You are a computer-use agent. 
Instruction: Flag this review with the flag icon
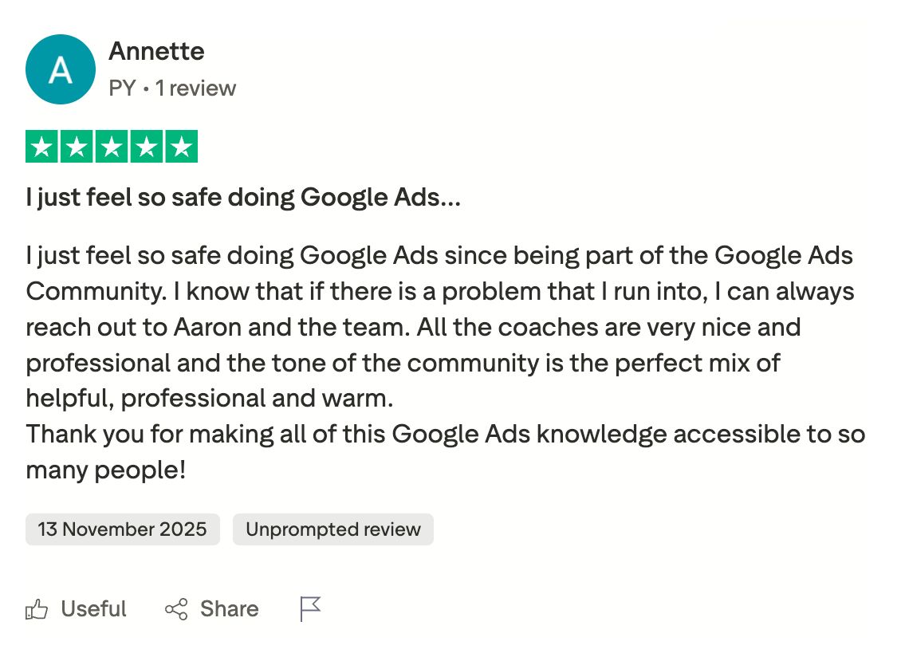point(309,609)
